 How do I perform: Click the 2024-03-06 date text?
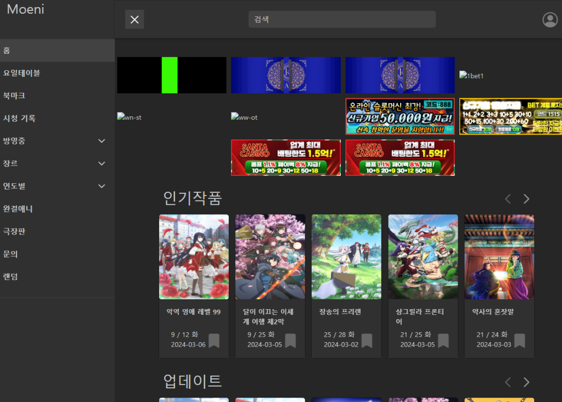[x=188, y=345]
